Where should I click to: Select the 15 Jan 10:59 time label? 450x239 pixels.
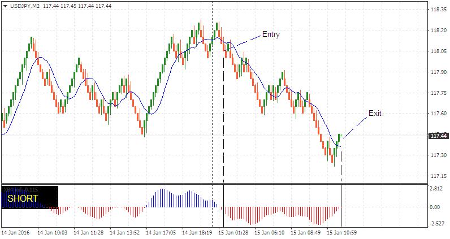point(341,232)
